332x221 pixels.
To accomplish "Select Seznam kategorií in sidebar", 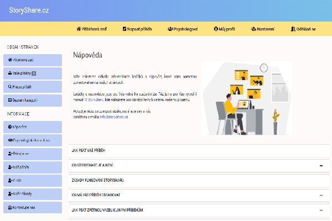I will click(x=32, y=100).
